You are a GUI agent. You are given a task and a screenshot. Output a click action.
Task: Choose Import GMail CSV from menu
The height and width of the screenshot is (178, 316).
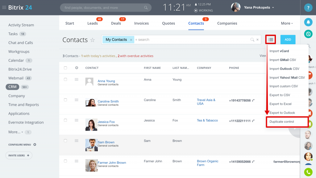(x=283, y=60)
